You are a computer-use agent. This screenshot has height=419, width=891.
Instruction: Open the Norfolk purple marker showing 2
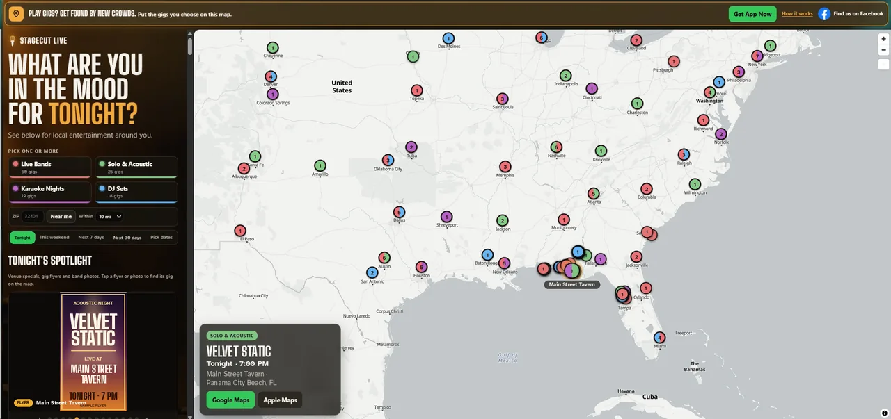click(x=721, y=134)
